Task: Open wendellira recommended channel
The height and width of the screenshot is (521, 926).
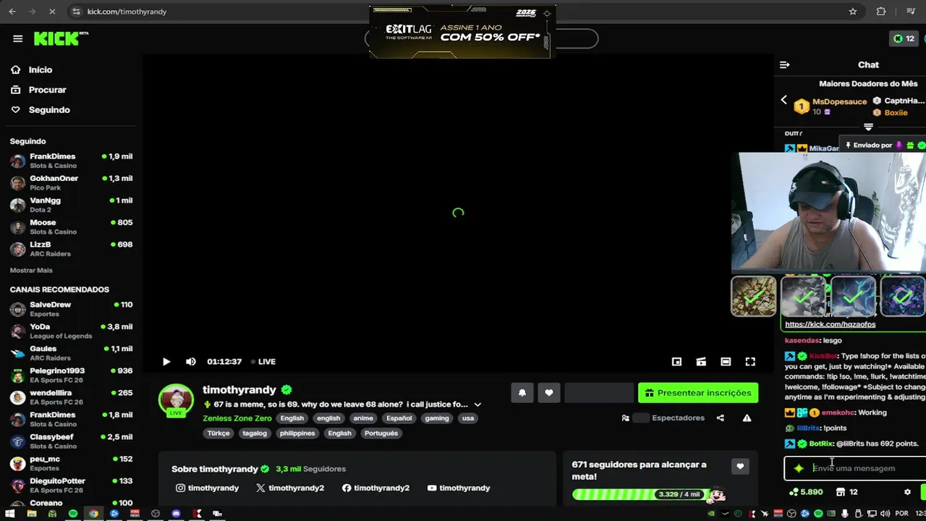Action: (x=71, y=397)
